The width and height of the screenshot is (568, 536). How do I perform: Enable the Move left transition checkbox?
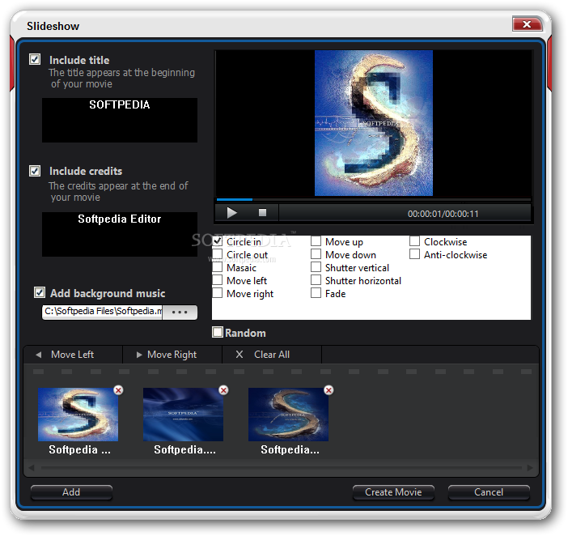218,280
